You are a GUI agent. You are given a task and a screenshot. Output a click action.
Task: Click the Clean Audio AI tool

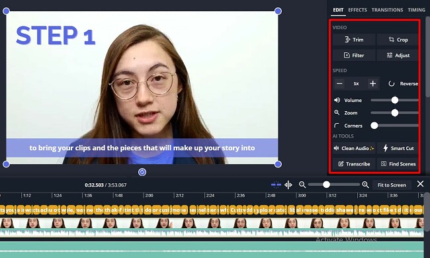354,148
